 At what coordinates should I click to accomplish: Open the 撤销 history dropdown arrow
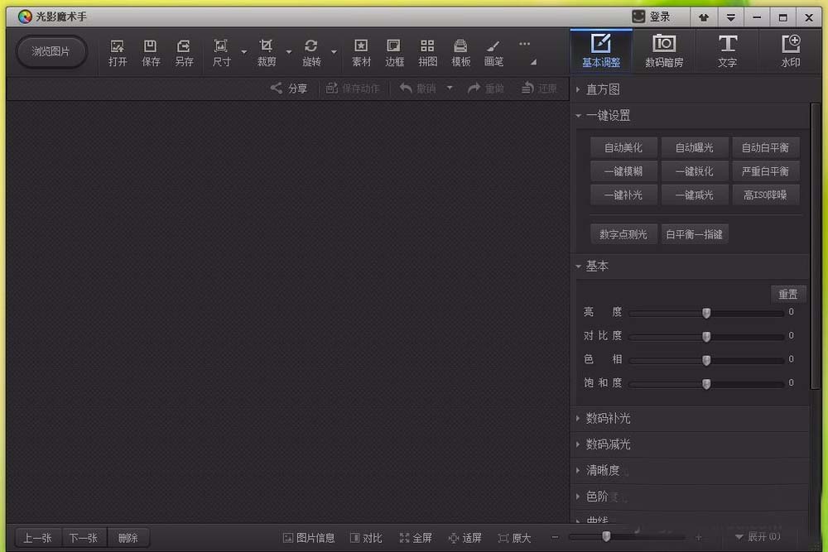[x=450, y=88]
